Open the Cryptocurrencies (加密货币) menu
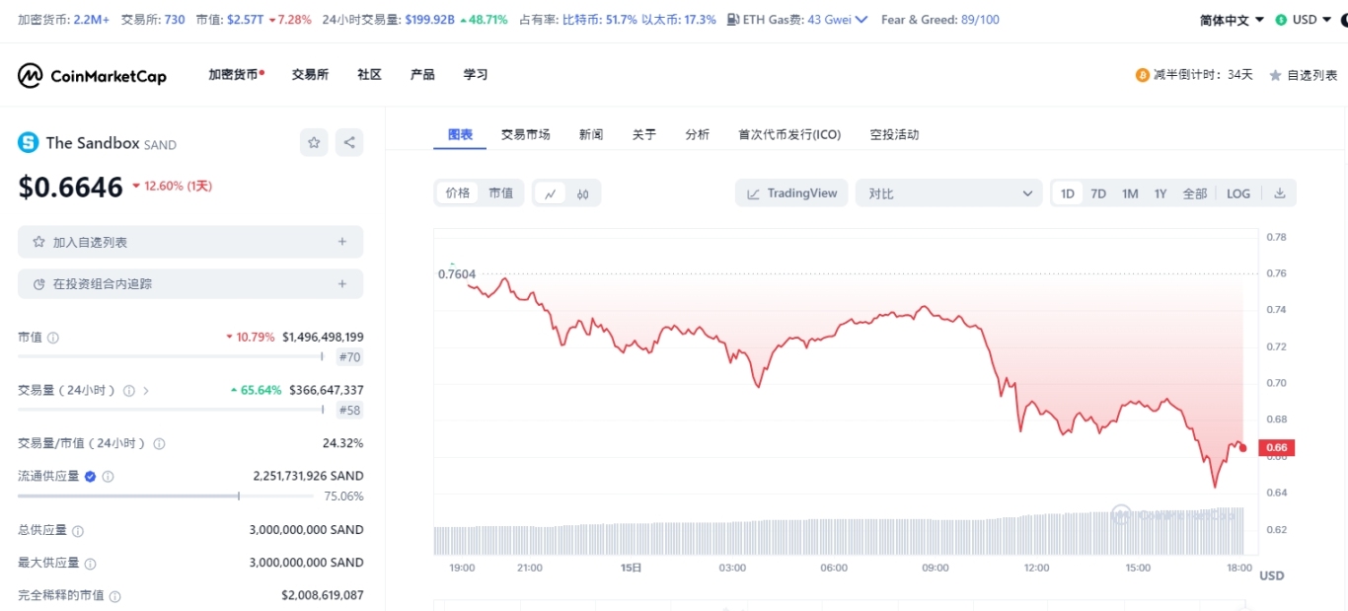Viewport: 1348px width, 611px height. coord(236,75)
